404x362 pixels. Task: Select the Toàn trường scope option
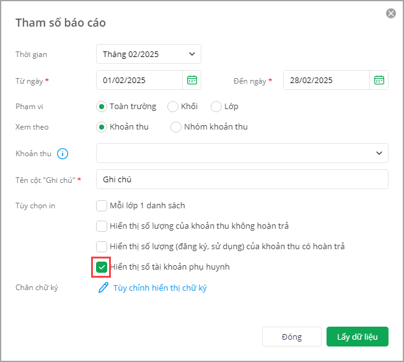point(102,107)
